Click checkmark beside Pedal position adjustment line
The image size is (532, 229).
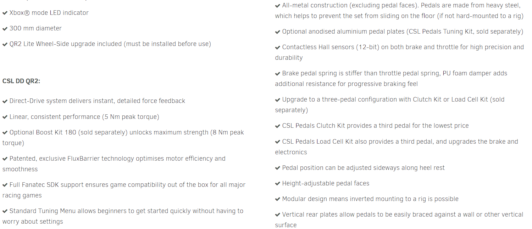[x=278, y=168]
